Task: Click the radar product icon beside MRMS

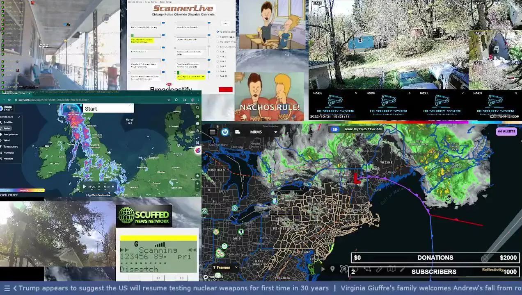Action: [x=238, y=132]
